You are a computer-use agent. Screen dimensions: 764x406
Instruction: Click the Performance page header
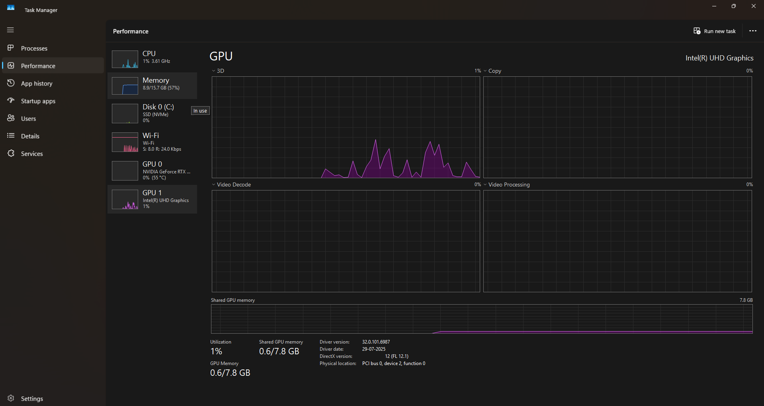tap(131, 31)
